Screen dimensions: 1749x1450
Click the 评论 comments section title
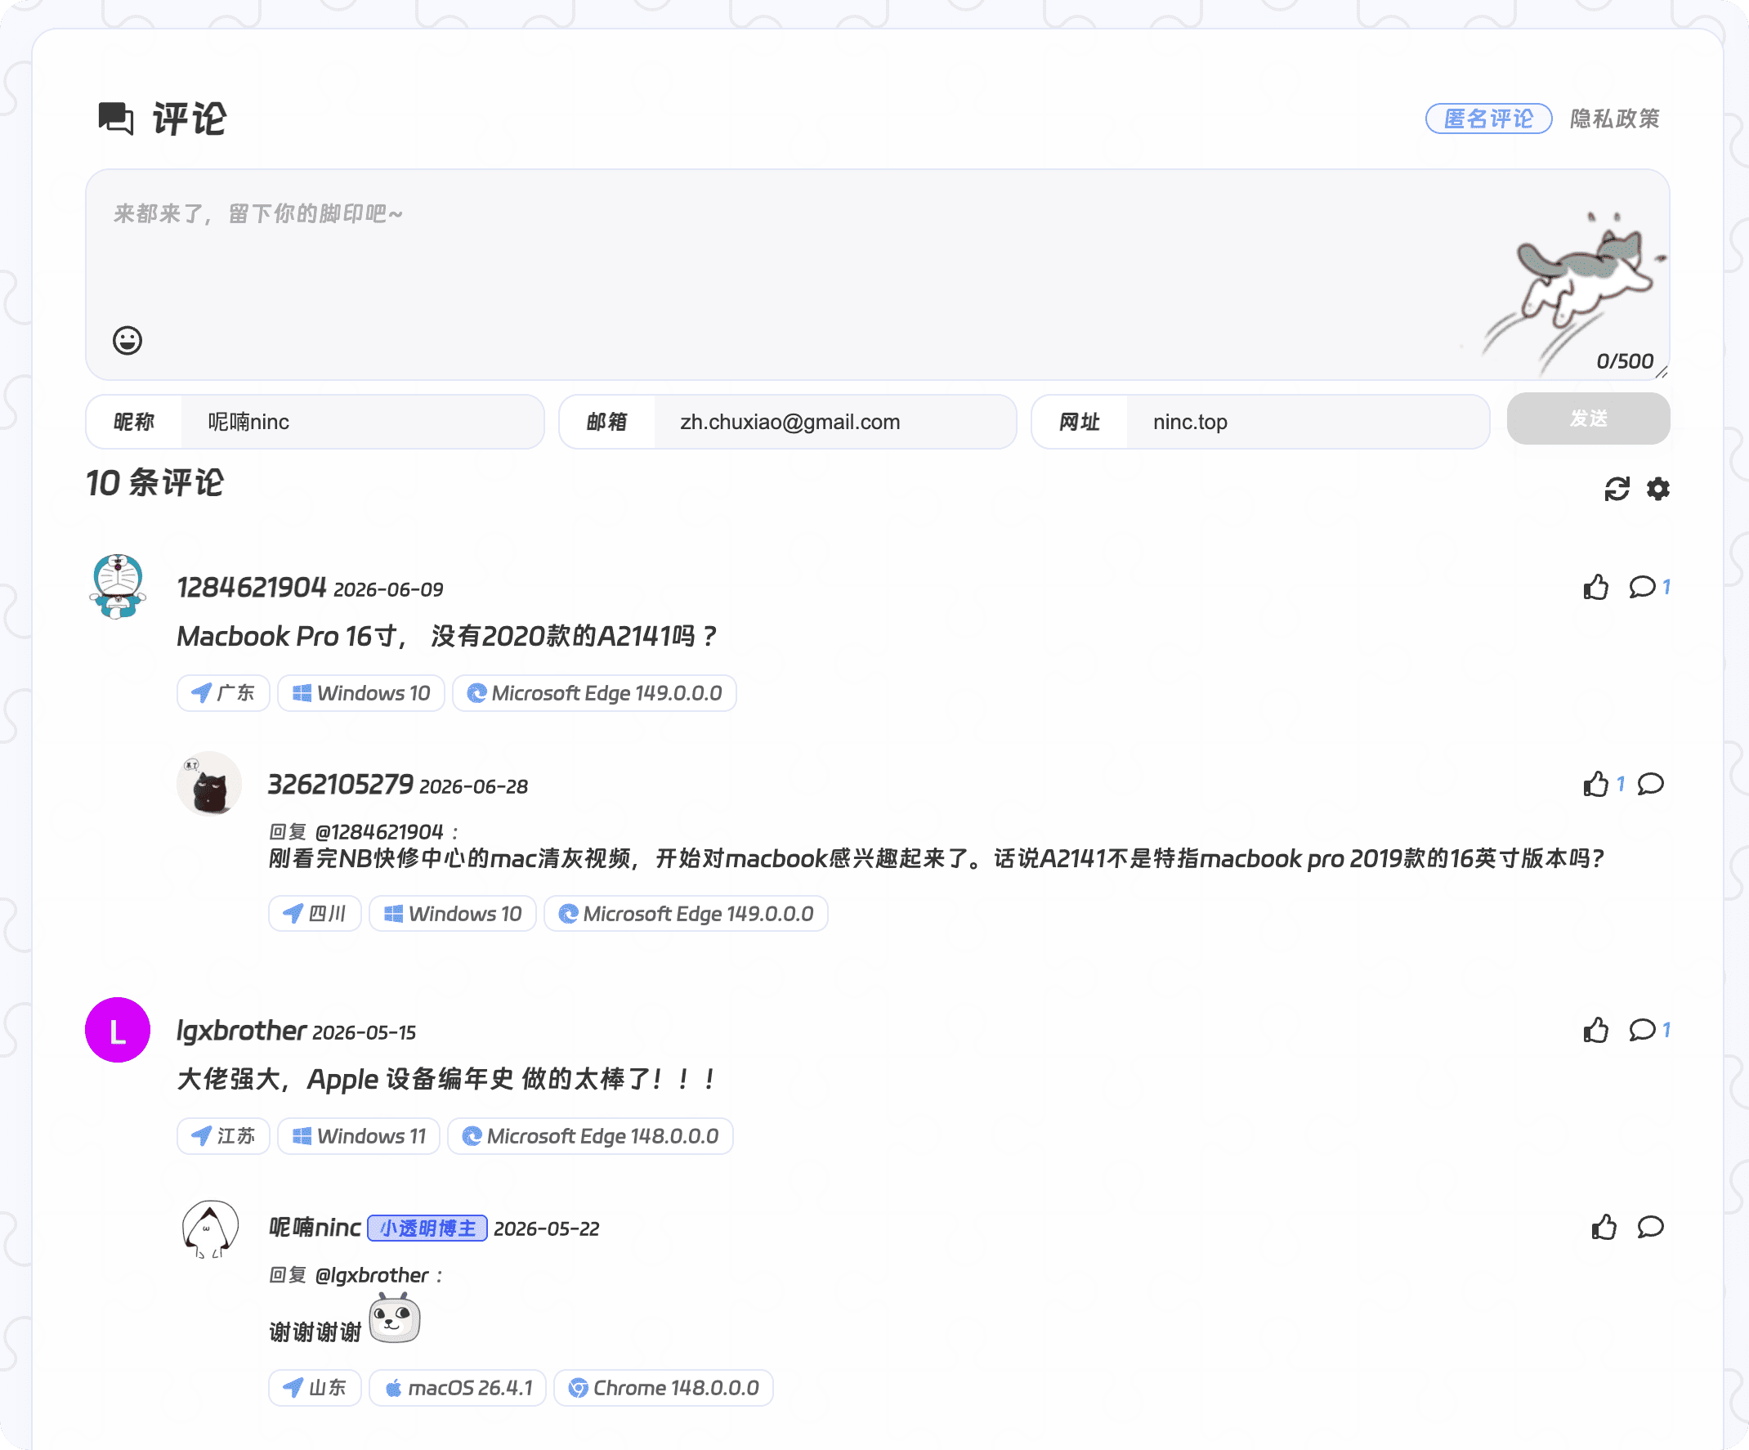click(x=189, y=119)
